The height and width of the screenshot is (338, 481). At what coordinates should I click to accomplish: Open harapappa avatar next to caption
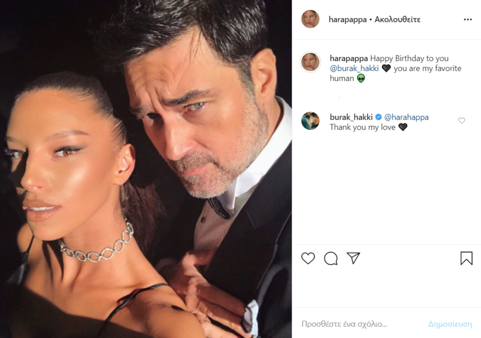click(x=310, y=61)
